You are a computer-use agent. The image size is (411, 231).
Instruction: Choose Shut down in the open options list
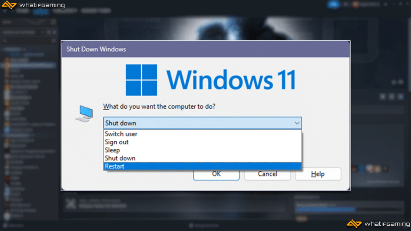(202, 158)
